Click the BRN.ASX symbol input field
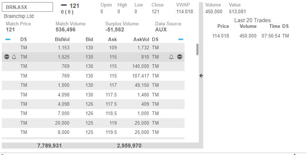 (27, 7)
